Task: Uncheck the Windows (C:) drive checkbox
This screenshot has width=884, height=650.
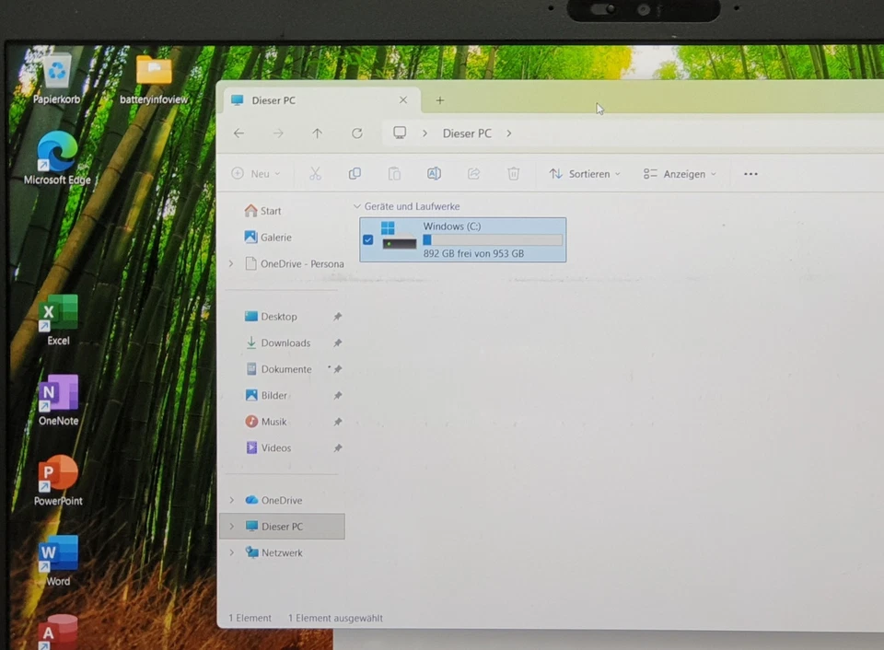Action: pyautogui.click(x=368, y=239)
